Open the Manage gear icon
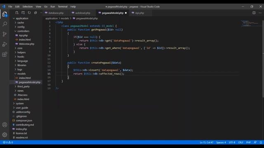The height and width of the screenshot is (148, 264). (5, 134)
